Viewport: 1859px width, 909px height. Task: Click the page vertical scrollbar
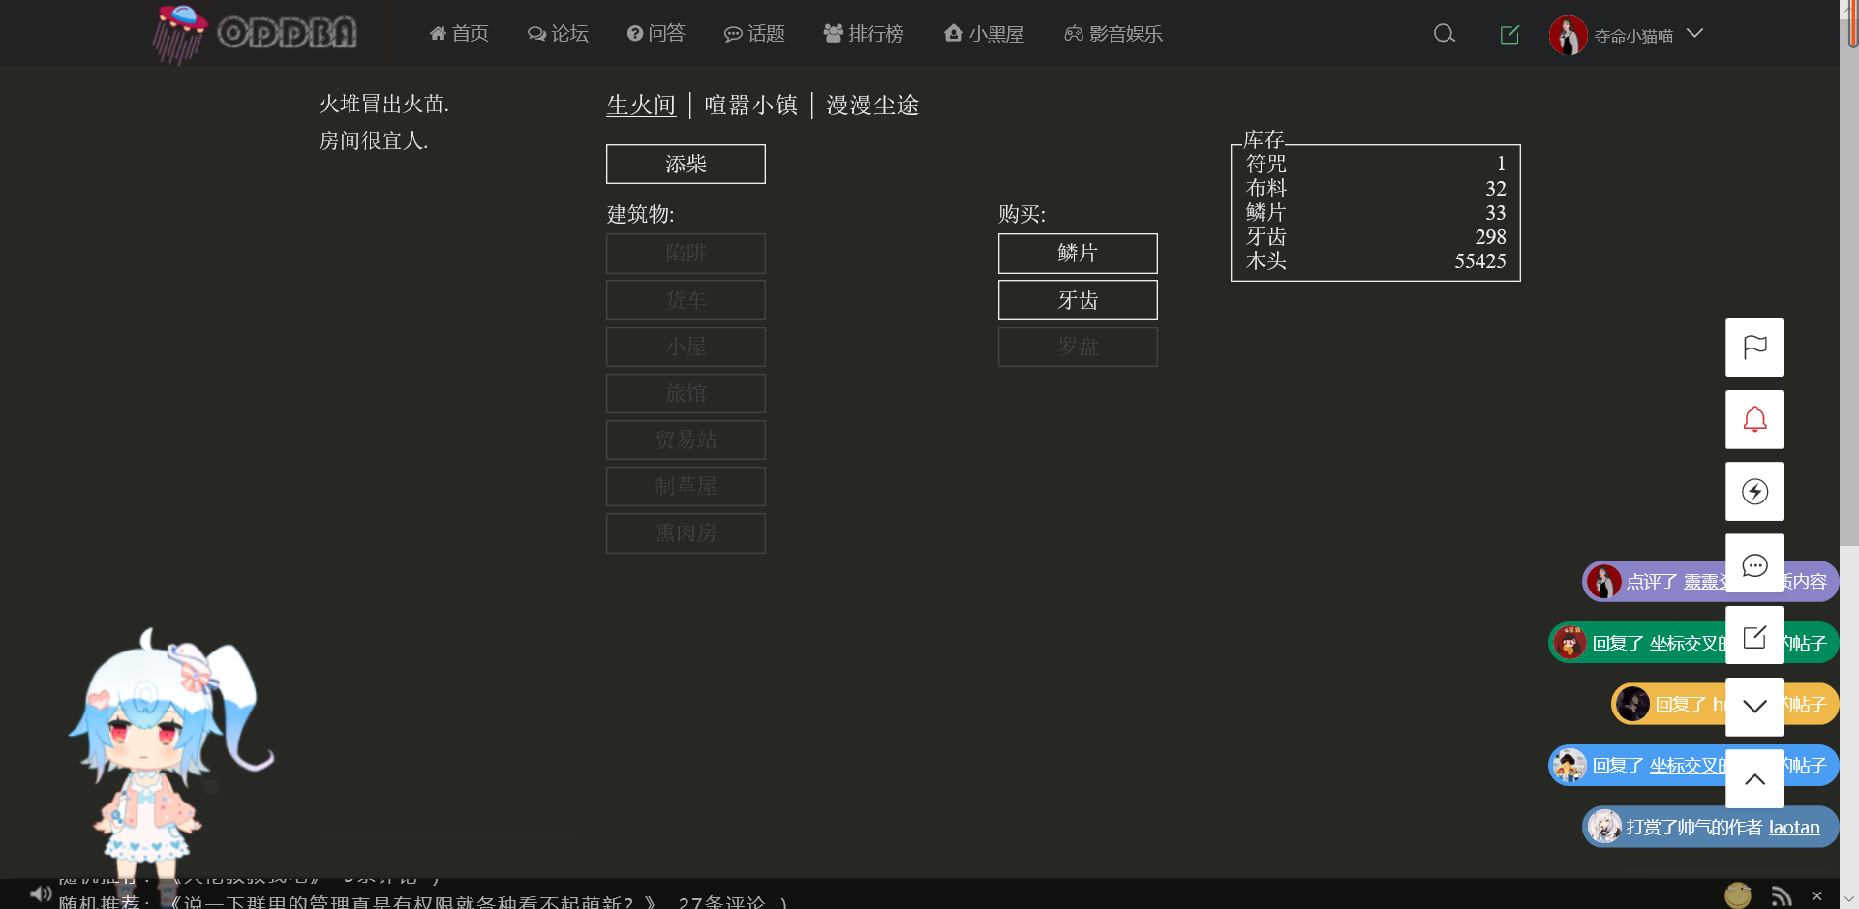tap(1849, 283)
